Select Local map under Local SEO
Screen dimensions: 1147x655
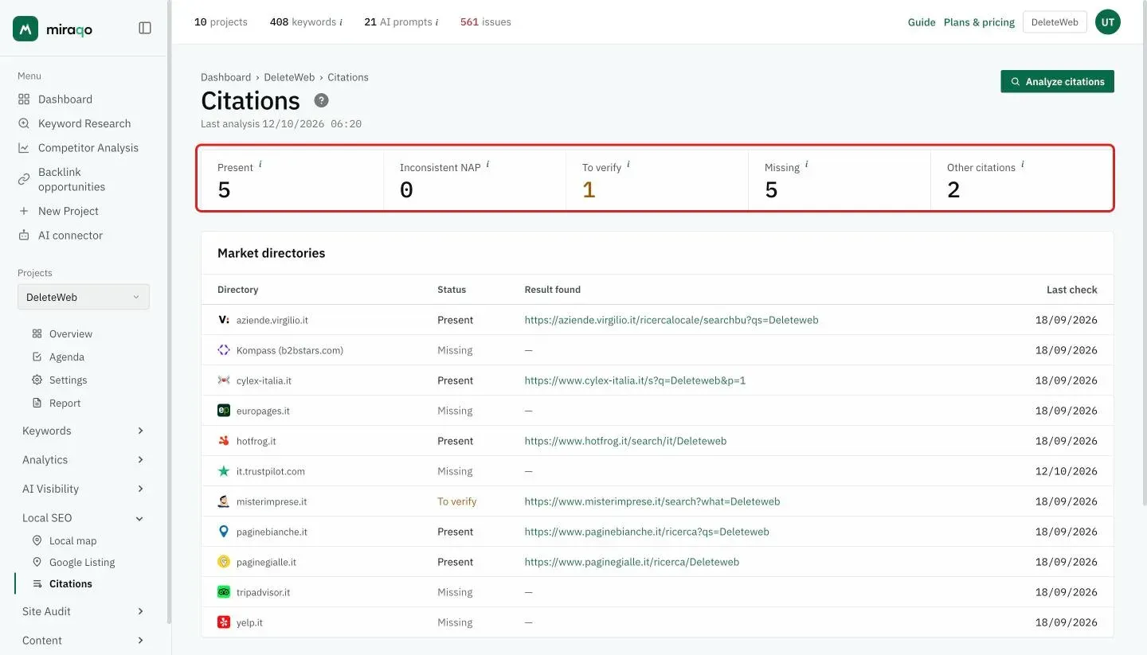click(x=72, y=540)
